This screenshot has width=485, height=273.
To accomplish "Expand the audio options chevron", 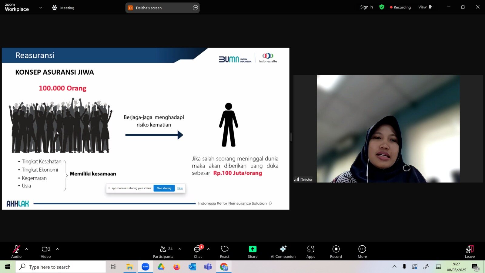I will (x=27, y=249).
